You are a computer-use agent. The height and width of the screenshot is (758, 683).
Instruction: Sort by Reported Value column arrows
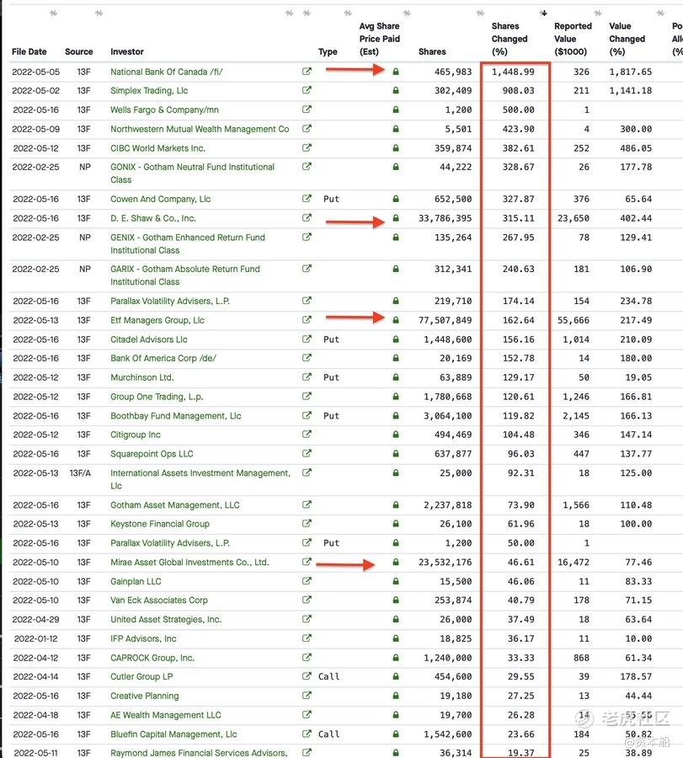point(598,13)
